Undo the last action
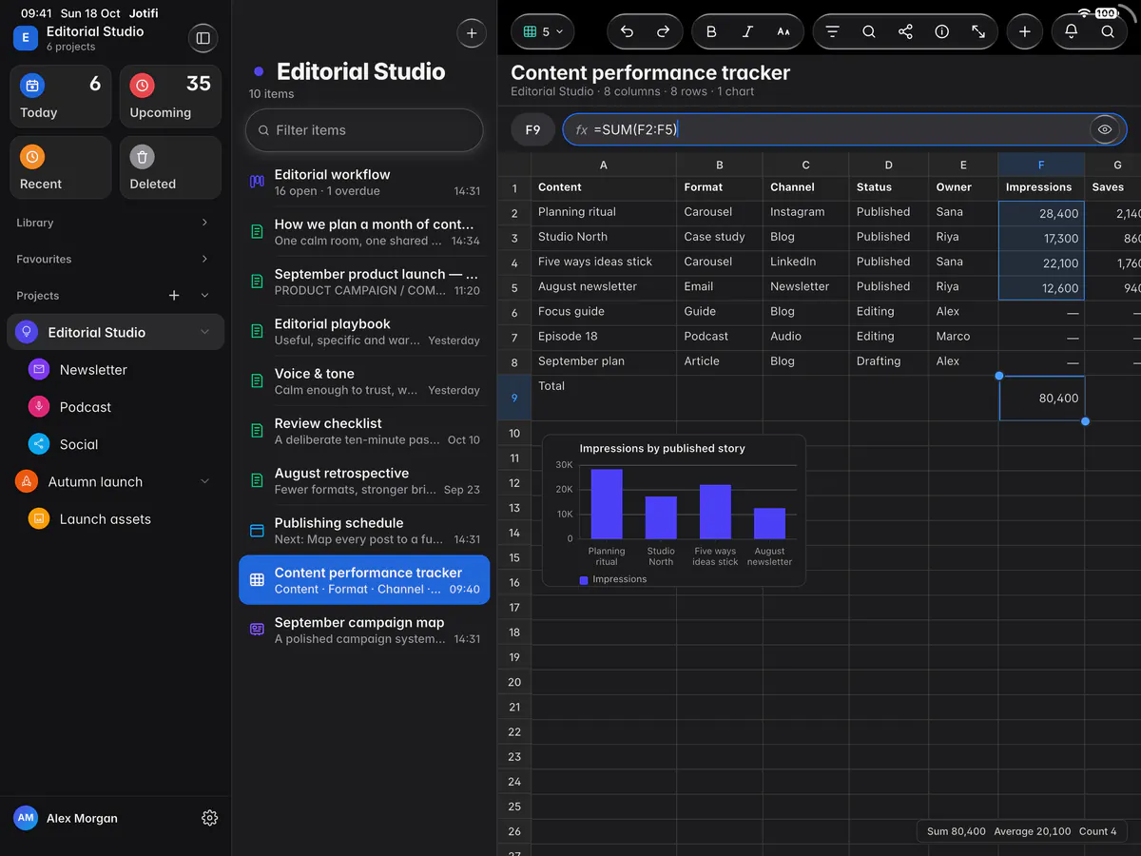Image resolution: width=1141 pixels, height=856 pixels. 627,31
